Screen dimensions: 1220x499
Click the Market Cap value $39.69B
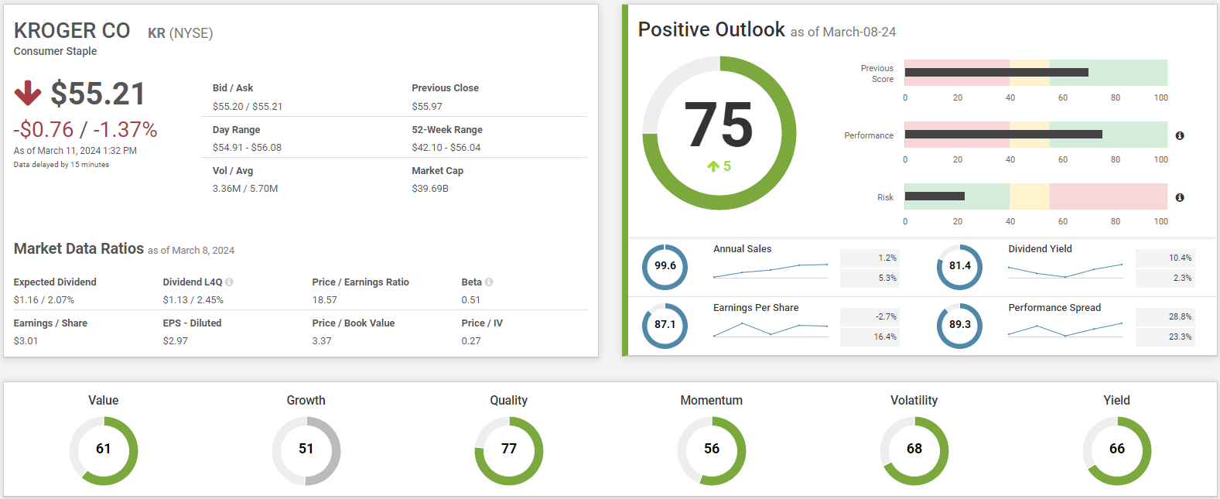pyautogui.click(x=430, y=189)
